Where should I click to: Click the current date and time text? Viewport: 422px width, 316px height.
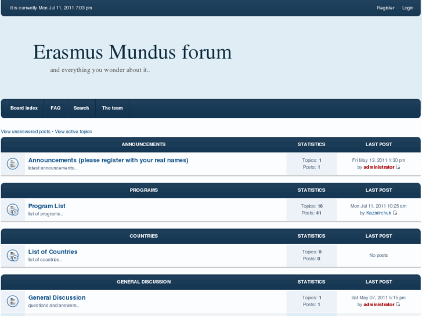point(51,8)
